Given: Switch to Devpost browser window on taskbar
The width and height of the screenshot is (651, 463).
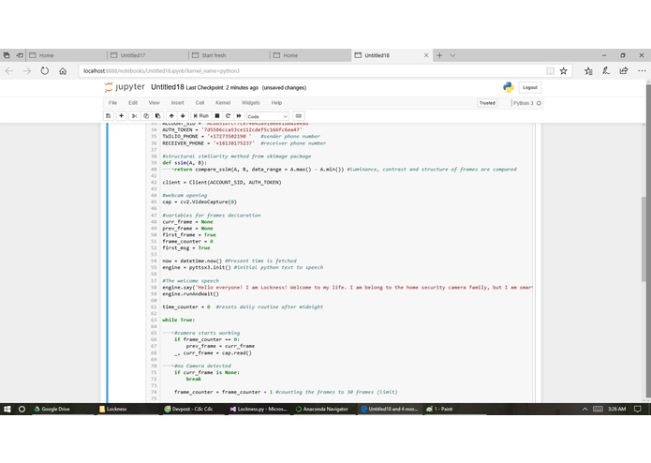Looking at the screenshot, I should point(189,409).
